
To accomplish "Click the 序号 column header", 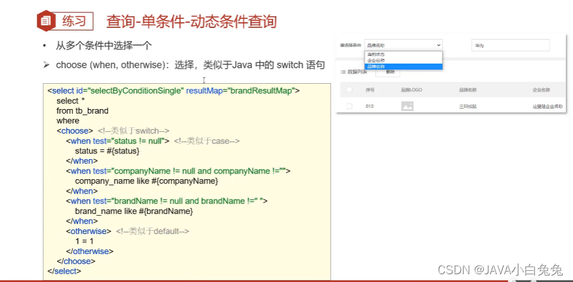I will 370,90.
